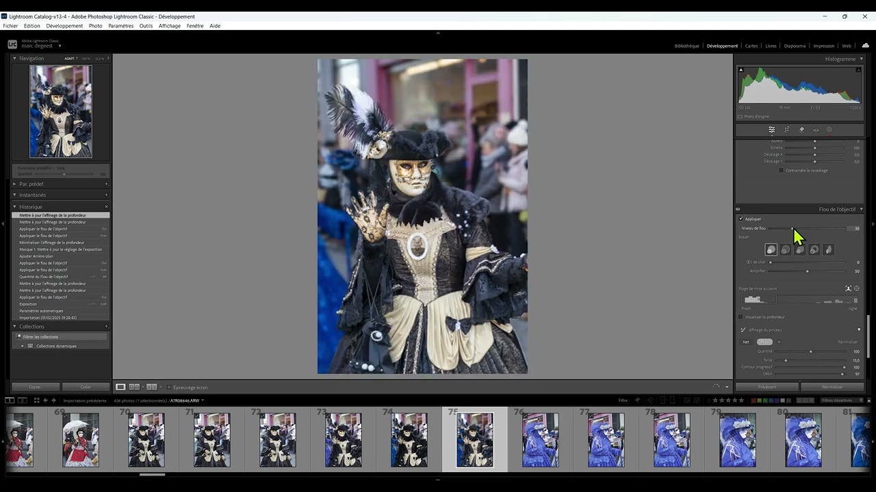Collapse the Navigation panel
This screenshot has height=492, width=876.
15,59
